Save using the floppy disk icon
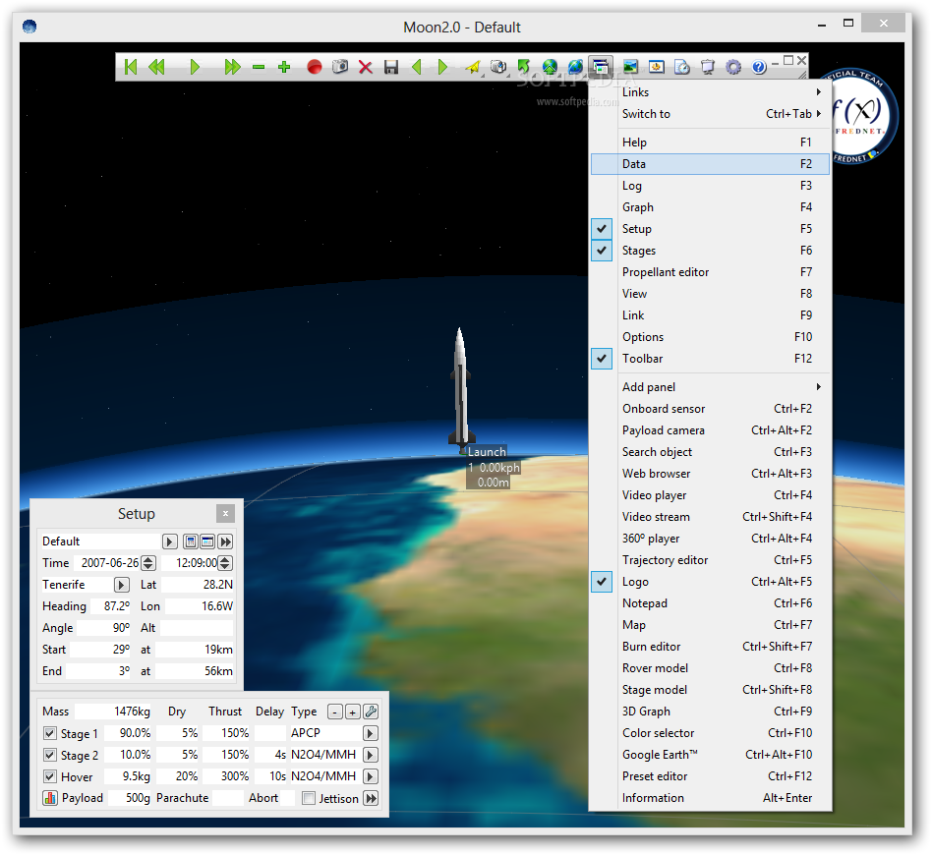The width and height of the screenshot is (932, 855). coord(391,67)
